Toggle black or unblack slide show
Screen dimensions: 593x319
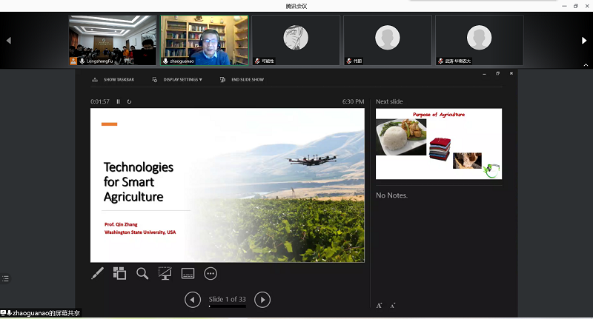pyautogui.click(x=165, y=273)
